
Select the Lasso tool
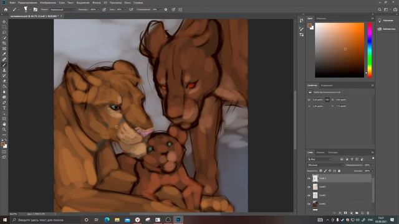4,32
